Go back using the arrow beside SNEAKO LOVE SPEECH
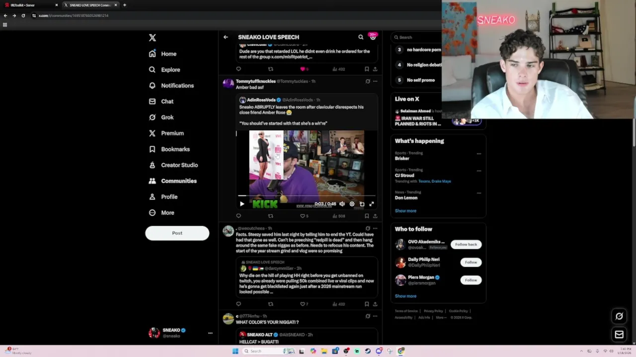Screen dimensions: 636x357 click(226, 37)
